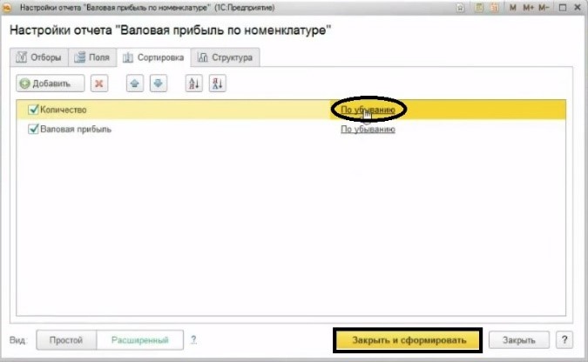Open calendar icon in title bar
The height and width of the screenshot is (362, 588).
tap(491, 7)
